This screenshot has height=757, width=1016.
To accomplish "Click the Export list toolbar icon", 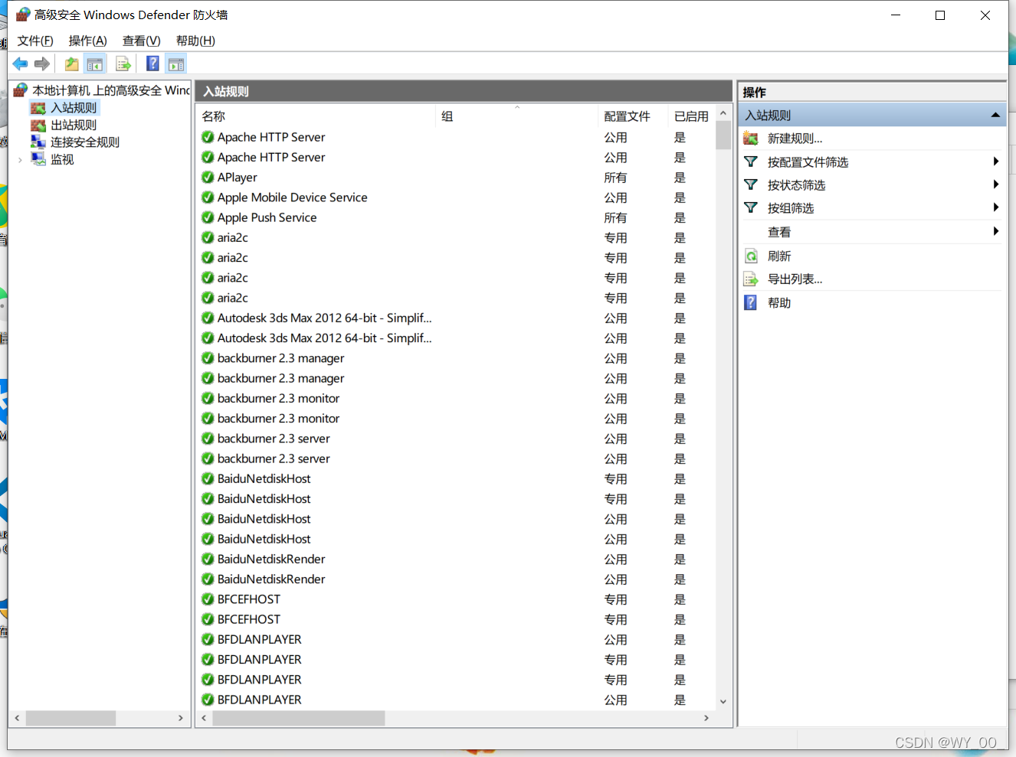I will coord(123,64).
